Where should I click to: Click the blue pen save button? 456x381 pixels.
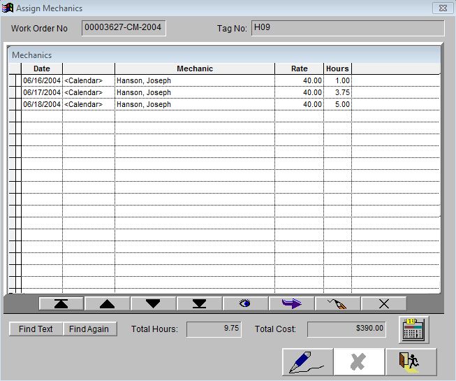click(x=308, y=362)
